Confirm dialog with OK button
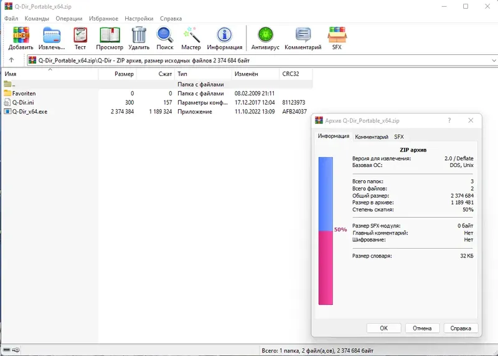The width and height of the screenshot is (498, 356). point(383,328)
